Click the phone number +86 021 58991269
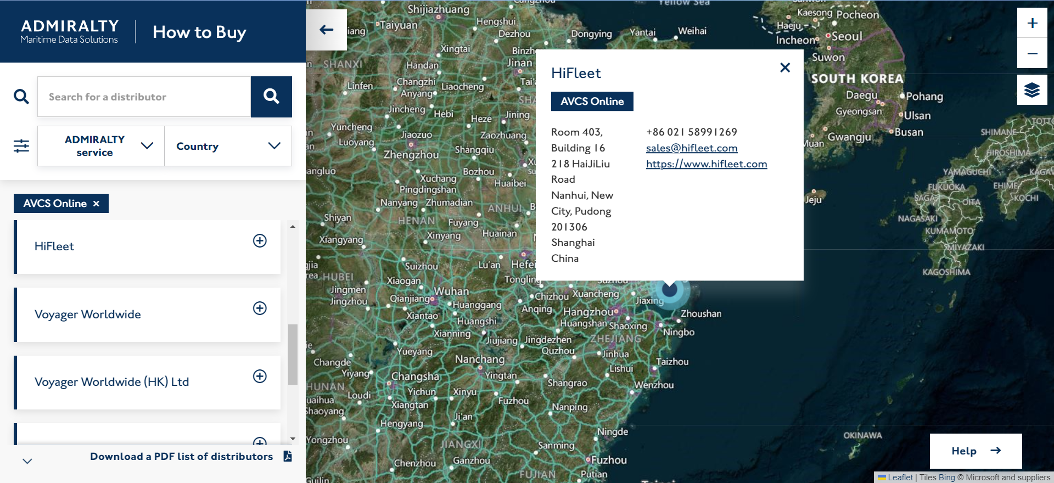Viewport: 1054px width, 483px height. [692, 132]
